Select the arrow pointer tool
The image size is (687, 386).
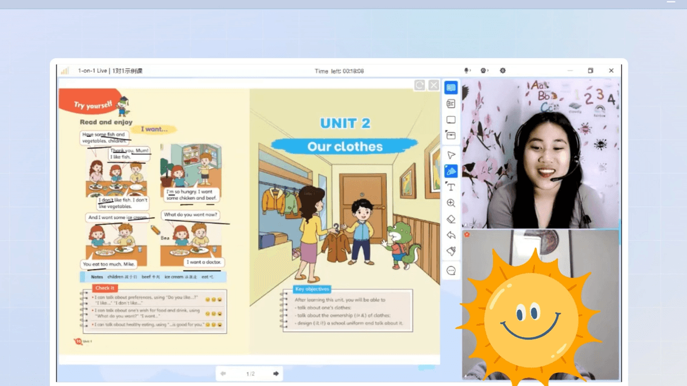click(x=451, y=155)
